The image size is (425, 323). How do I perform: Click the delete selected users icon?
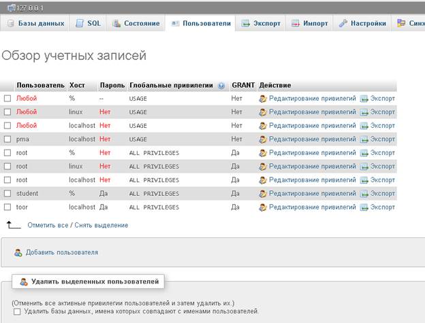(24, 282)
